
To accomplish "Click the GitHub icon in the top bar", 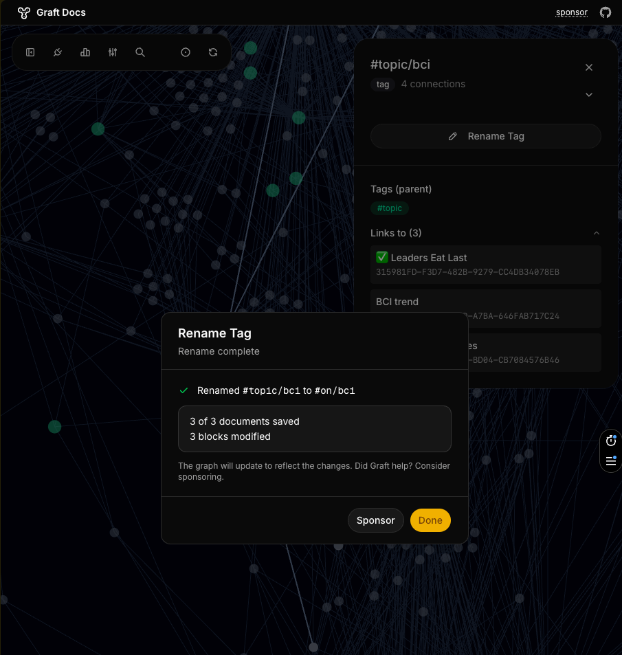I will [x=605, y=12].
